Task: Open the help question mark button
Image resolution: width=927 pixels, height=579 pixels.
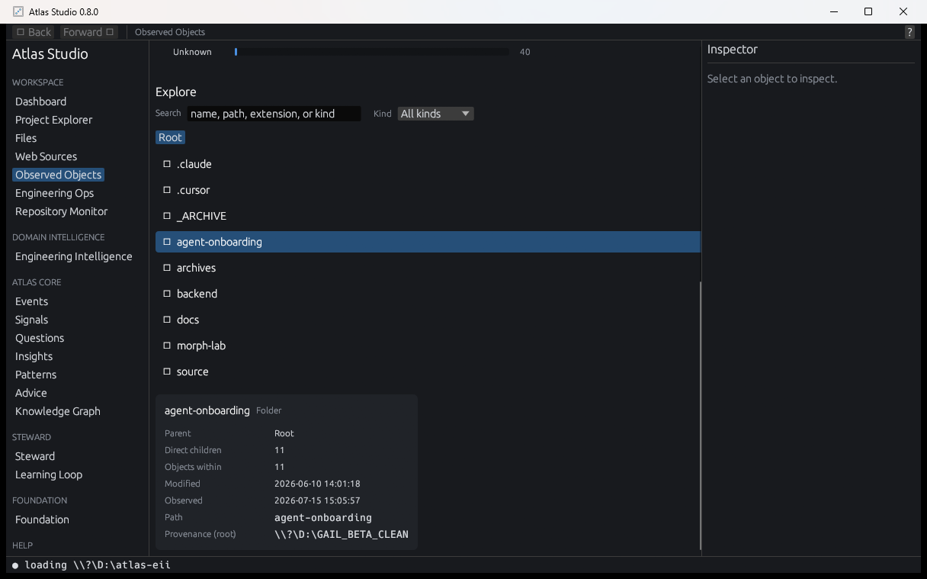Action: click(x=909, y=32)
